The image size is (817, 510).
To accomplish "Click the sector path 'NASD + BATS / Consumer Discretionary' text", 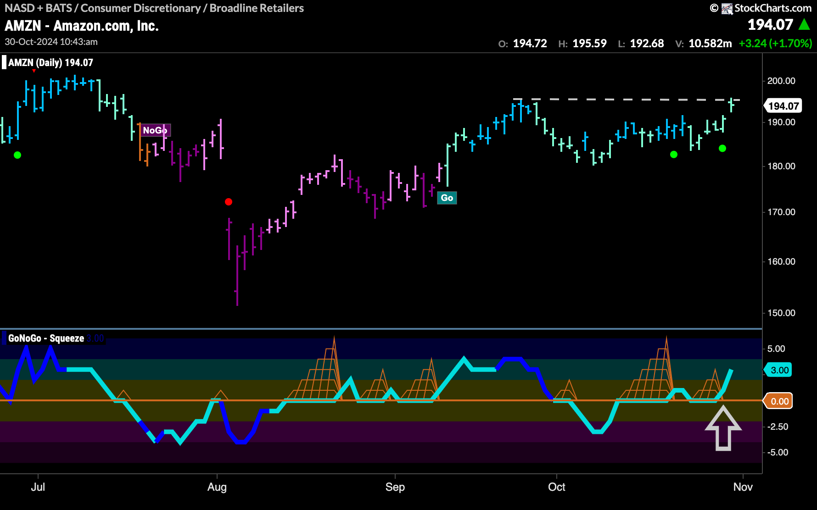I will pos(103,8).
